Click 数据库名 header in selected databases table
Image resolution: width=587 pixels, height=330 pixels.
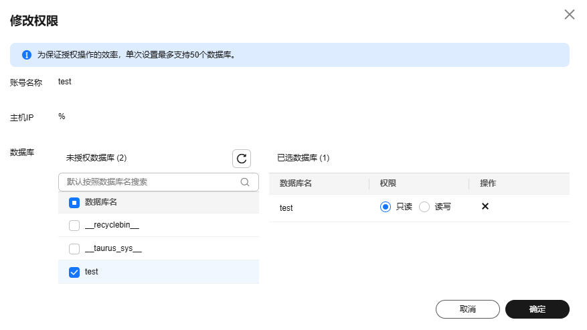(x=296, y=183)
